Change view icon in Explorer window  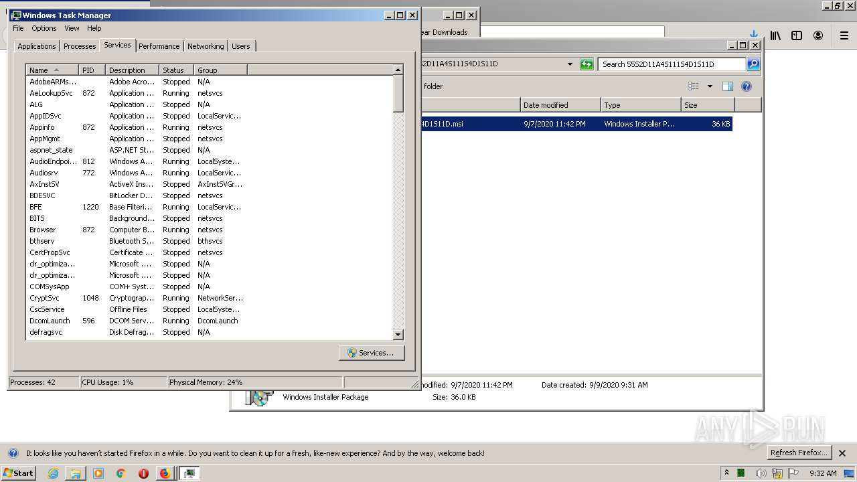pos(694,86)
